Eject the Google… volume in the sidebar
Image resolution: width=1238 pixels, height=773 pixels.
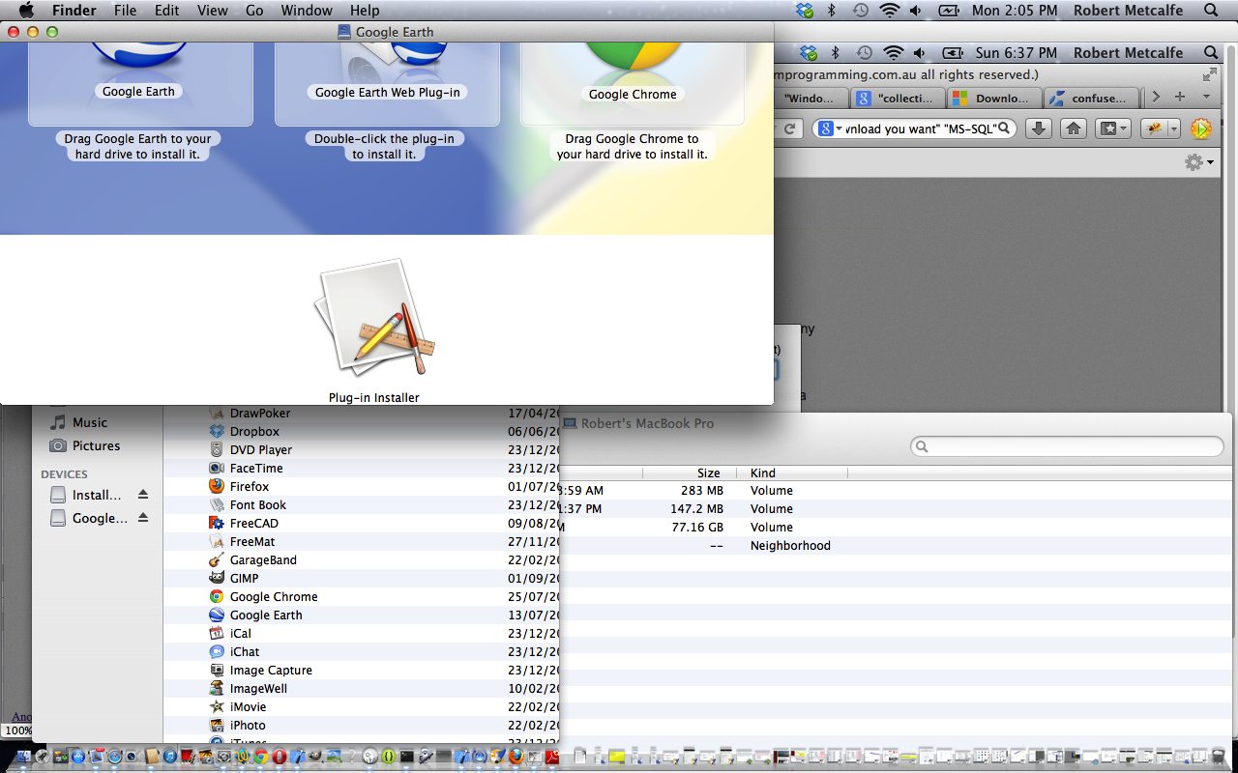143,519
